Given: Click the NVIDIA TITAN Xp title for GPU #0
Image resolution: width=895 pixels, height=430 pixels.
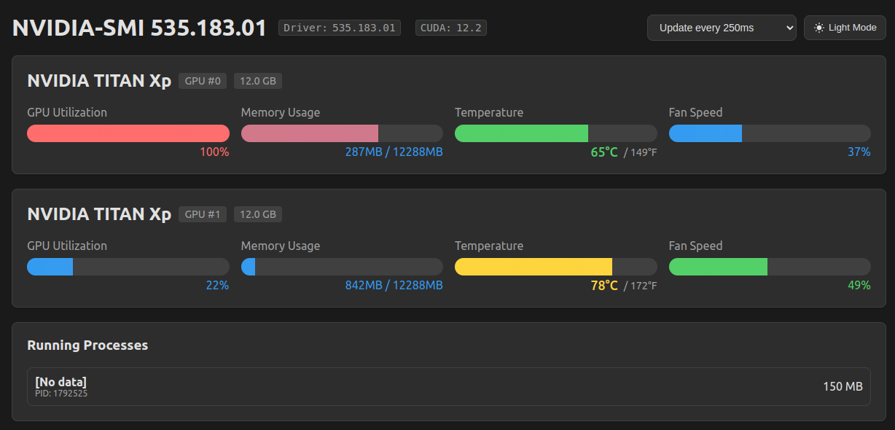Looking at the screenshot, I should (x=99, y=81).
